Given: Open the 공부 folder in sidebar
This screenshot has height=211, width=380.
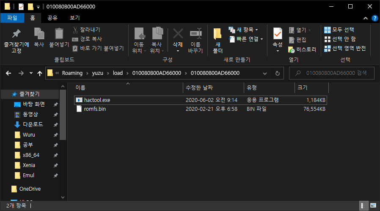Looking at the screenshot, I should click(x=28, y=145).
